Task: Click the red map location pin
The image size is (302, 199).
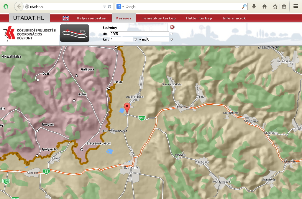Action: 127,108
